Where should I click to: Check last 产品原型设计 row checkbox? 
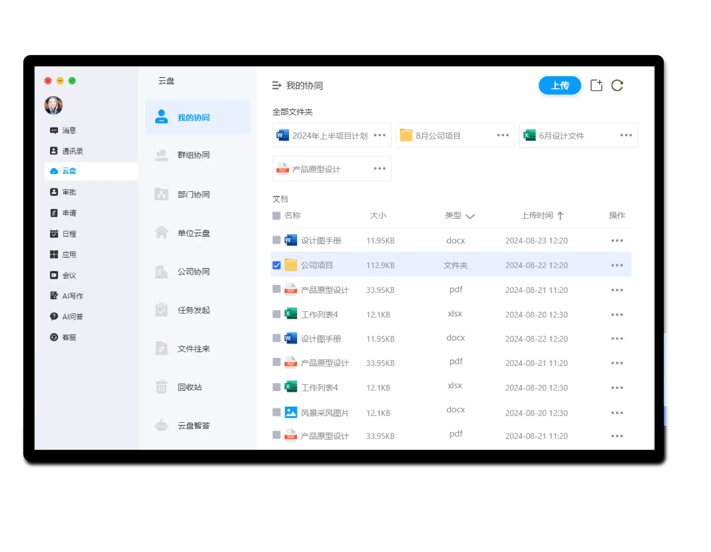pos(277,435)
